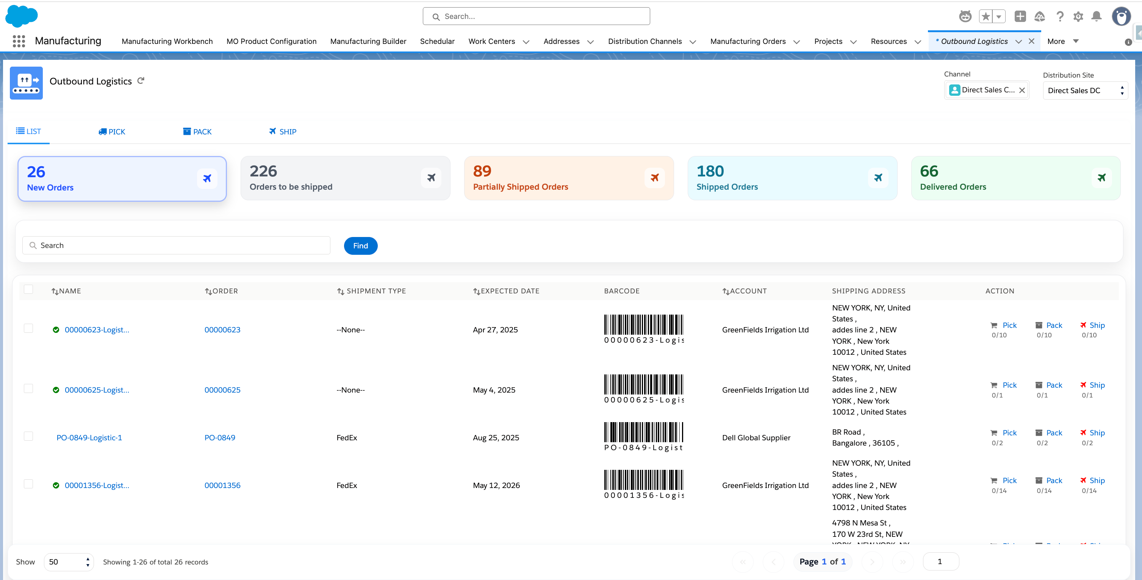Tick the select-all checkbox in table header
Screen dimensions: 1142x580
[x=28, y=289]
